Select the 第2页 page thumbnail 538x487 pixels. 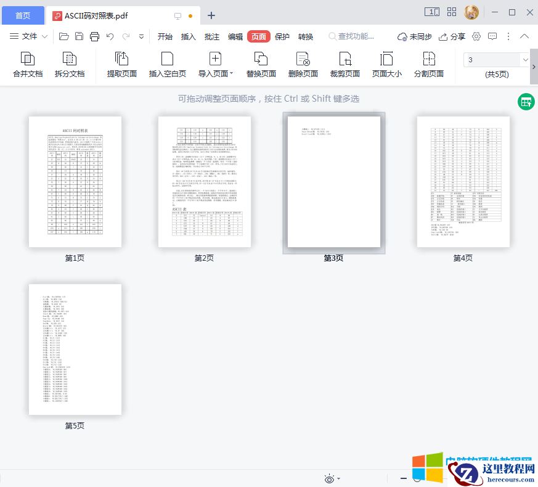205,182
